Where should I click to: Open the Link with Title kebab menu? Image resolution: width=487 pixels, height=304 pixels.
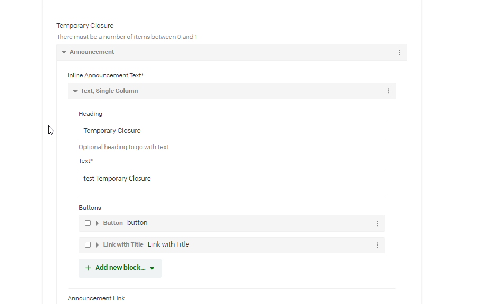pos(377,245)
